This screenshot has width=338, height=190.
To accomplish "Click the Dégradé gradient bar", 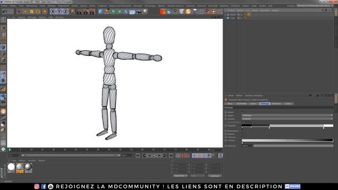I will coord(287,126).
